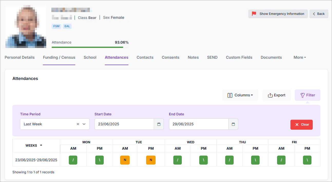The image size is (332, 182).
Task: Click Tuesday AM orange N attendance mark
Action: point(125,160)
